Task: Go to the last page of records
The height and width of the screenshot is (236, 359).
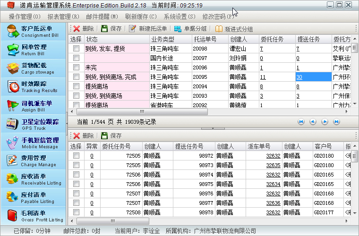Action: pos(336,122)
